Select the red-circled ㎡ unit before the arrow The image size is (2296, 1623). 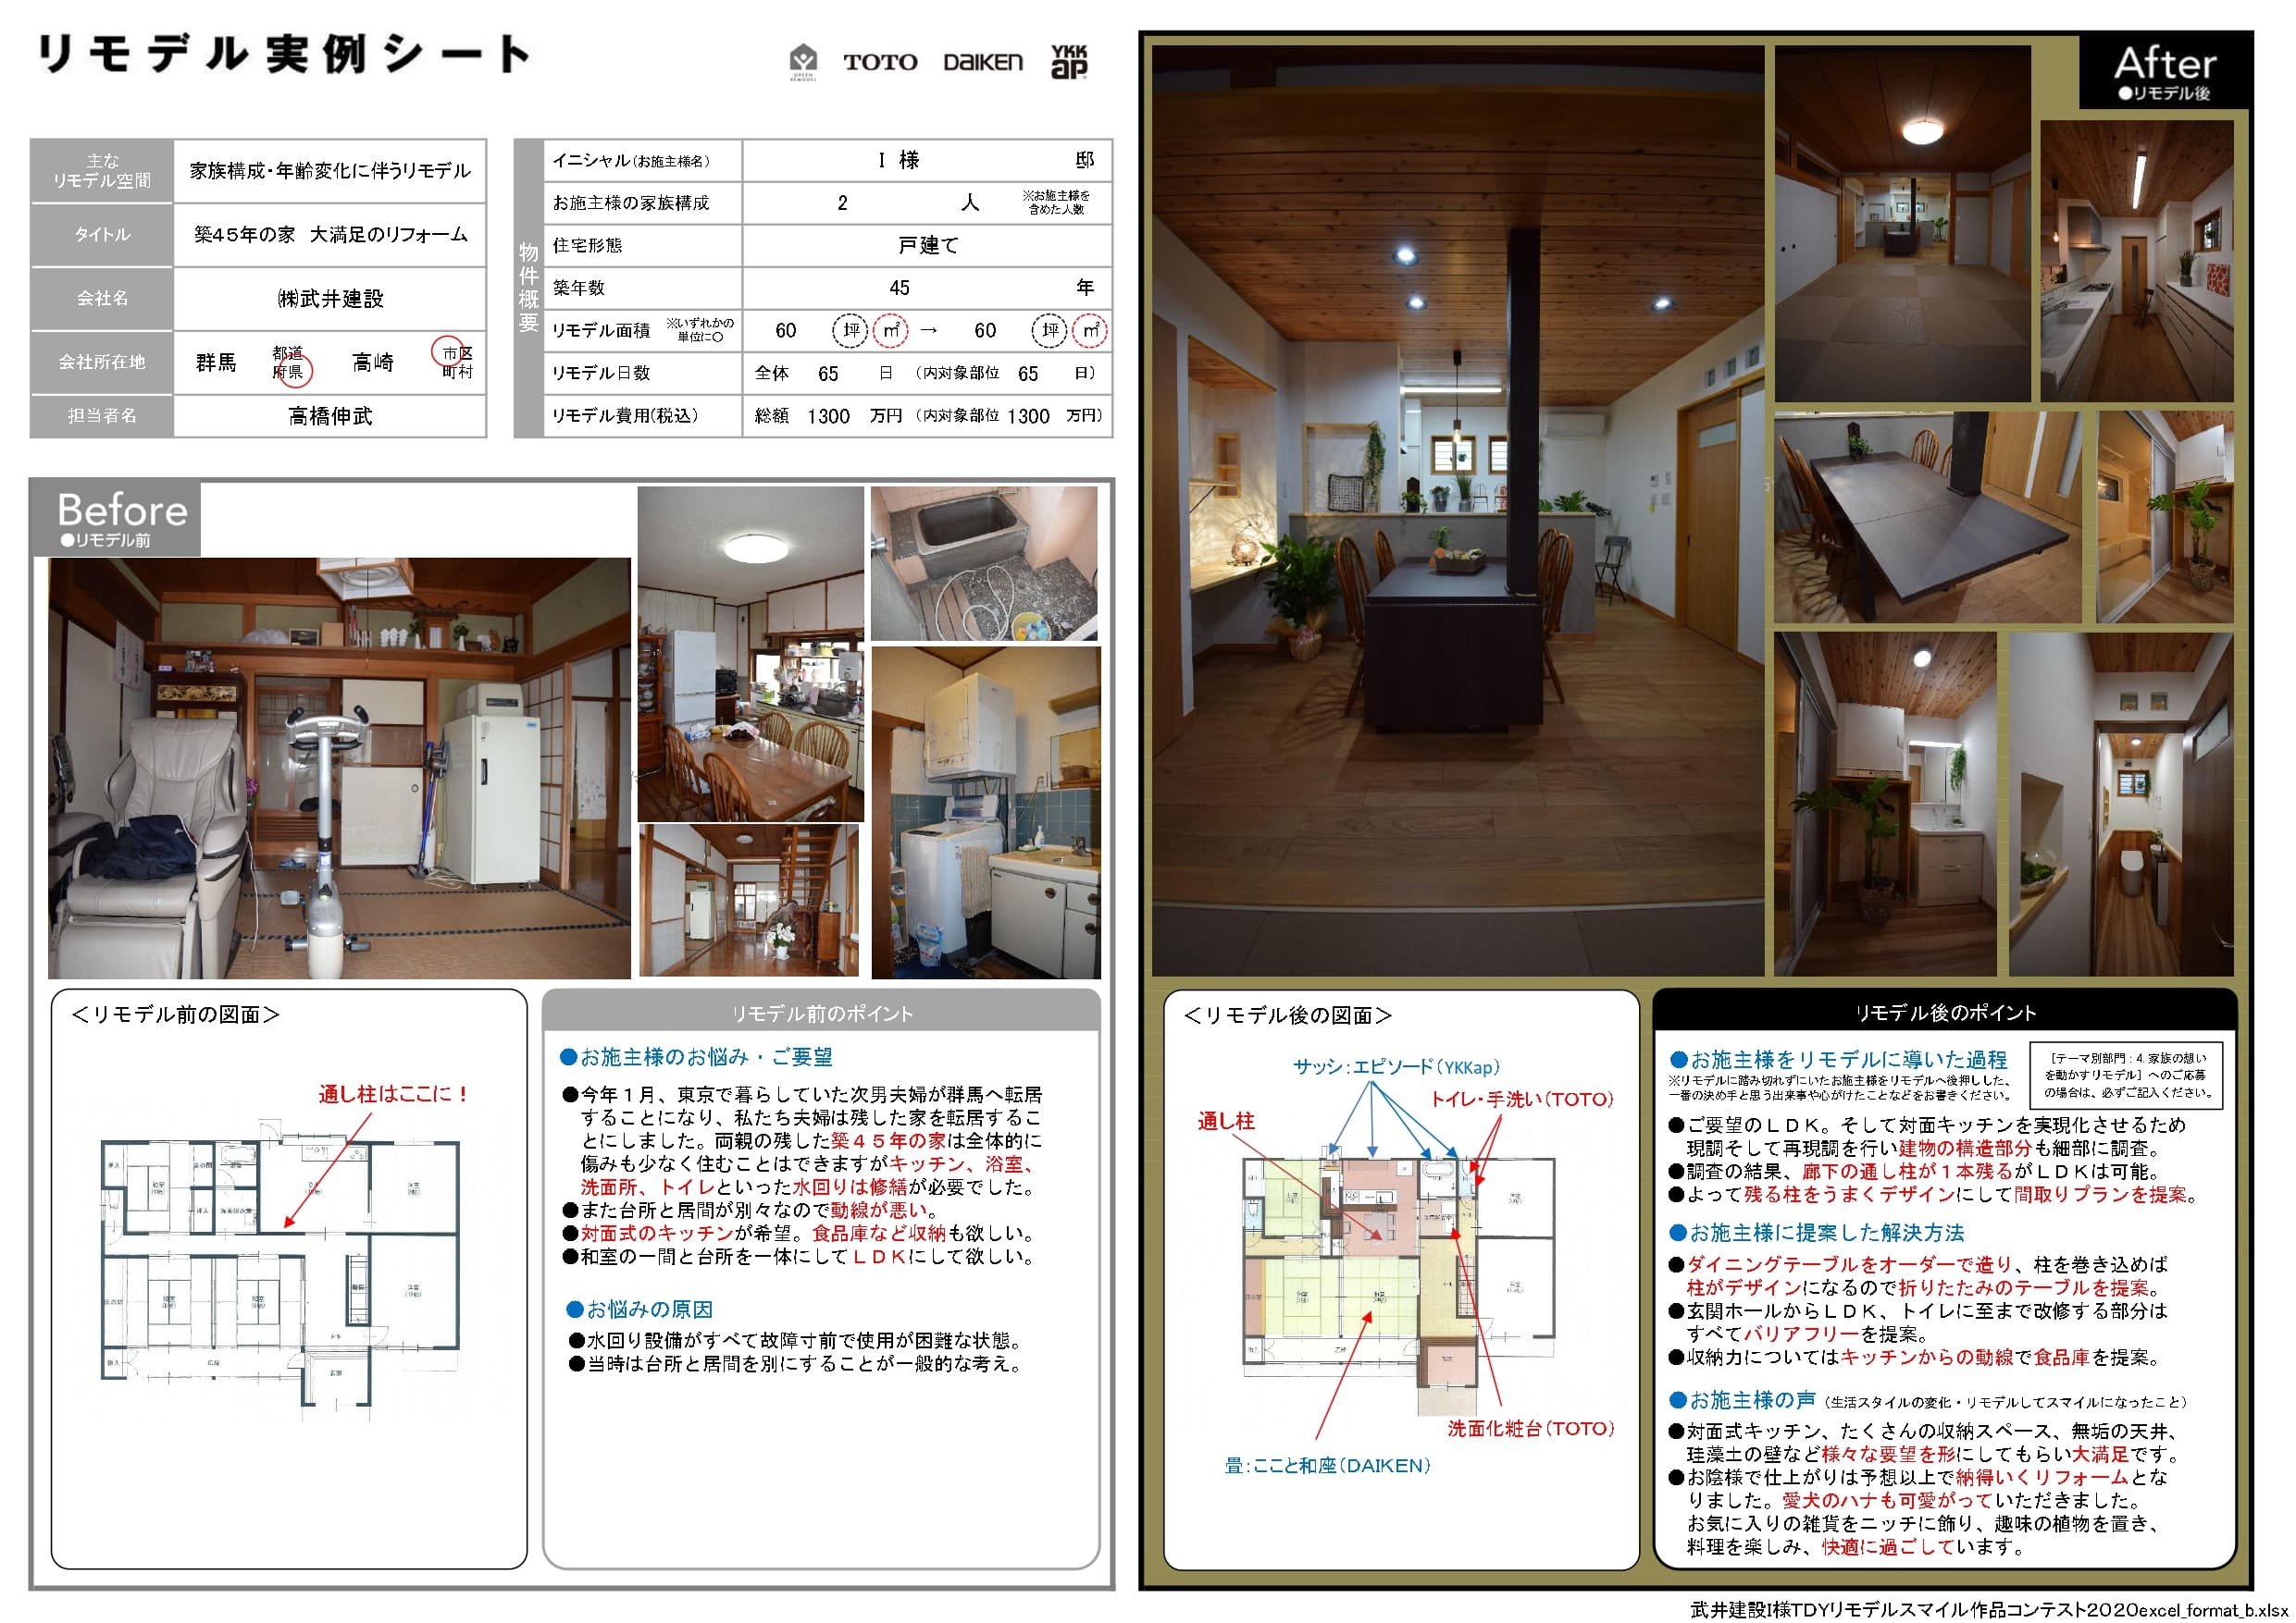(x=890, y=331)
